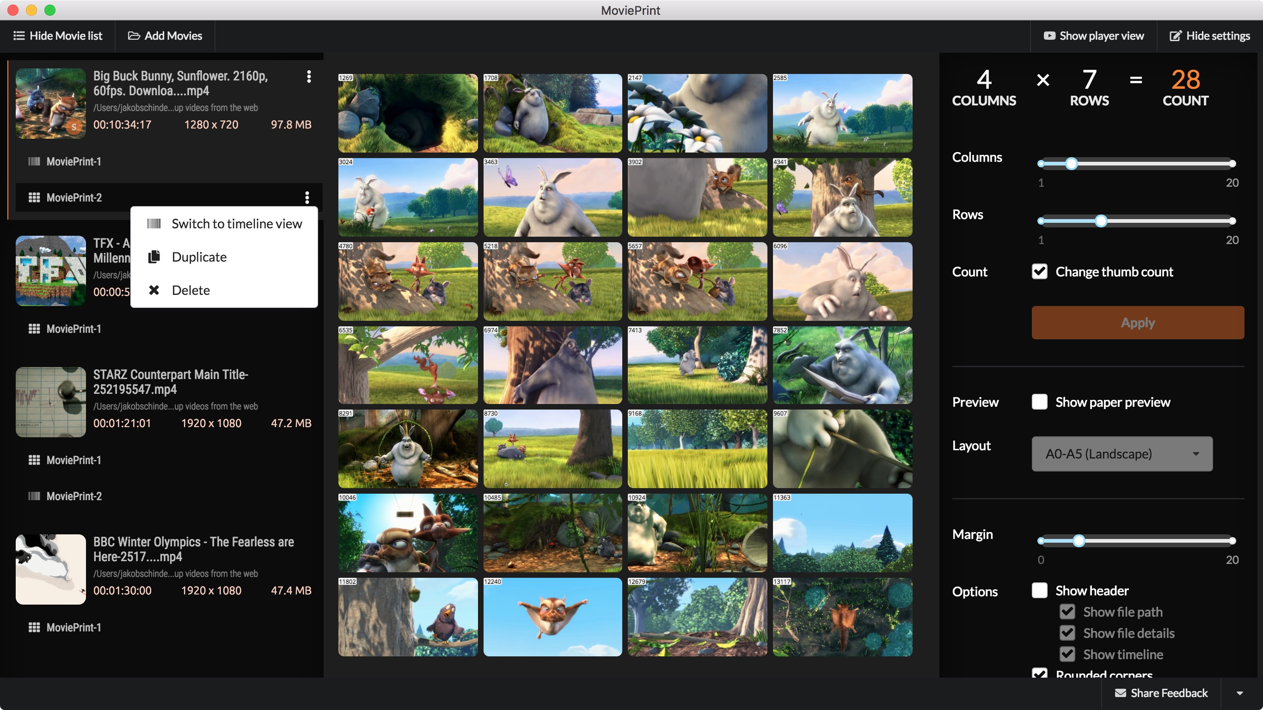Click Hide settings button
1263x710 pixels.
pos(1210,35)
